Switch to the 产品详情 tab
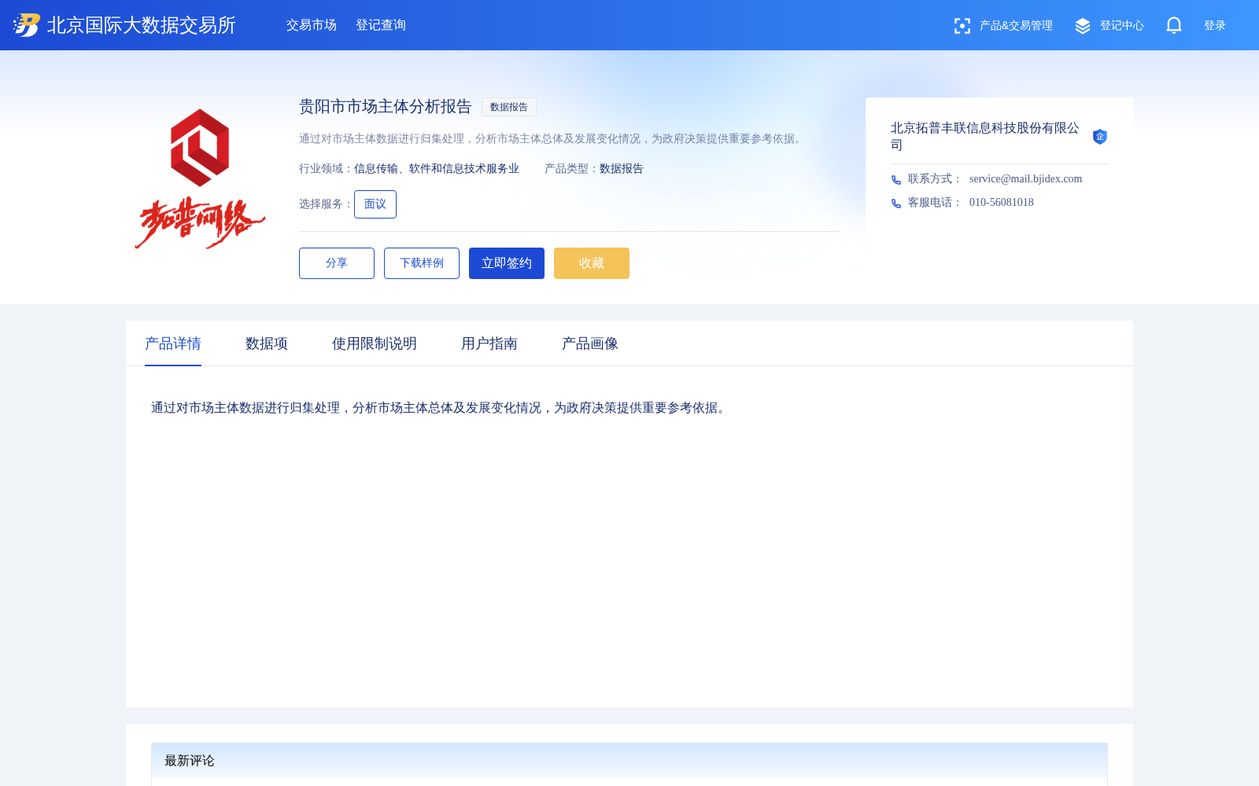Image resolution: width=1259 pixels, height=786 pixels. pyautogui.click(x=173, y=343)
